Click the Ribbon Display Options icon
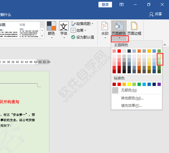169x153 pixels. [121, 4]
